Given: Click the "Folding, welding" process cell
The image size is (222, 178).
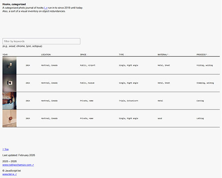Looking at the screenshot, I should (205, 65).
